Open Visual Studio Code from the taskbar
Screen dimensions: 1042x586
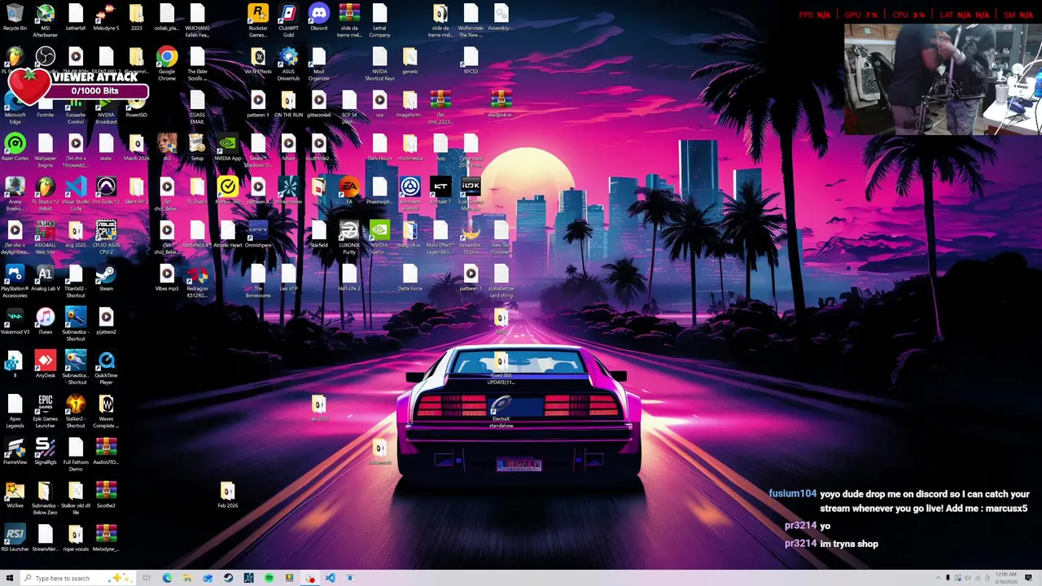pyautogui.click(x=330, y=578)
